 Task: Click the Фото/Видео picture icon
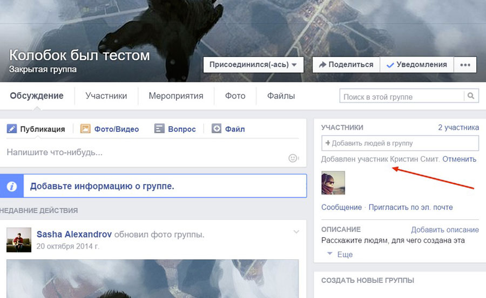[x=85, y=128]
